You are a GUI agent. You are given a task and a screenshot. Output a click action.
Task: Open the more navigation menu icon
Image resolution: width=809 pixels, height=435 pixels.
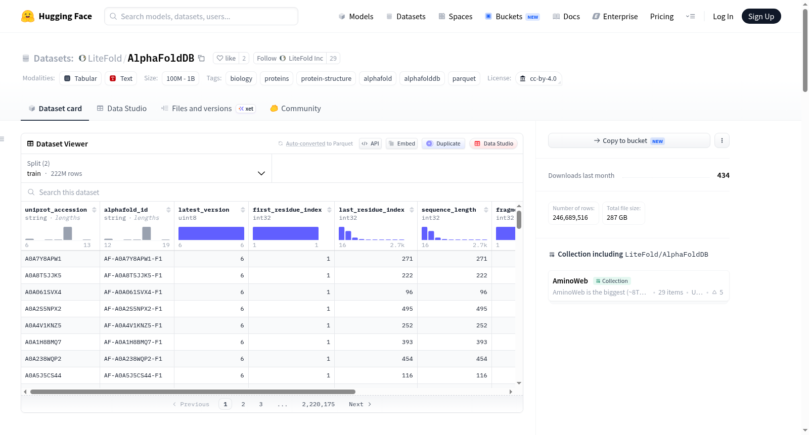pos(690,16)
